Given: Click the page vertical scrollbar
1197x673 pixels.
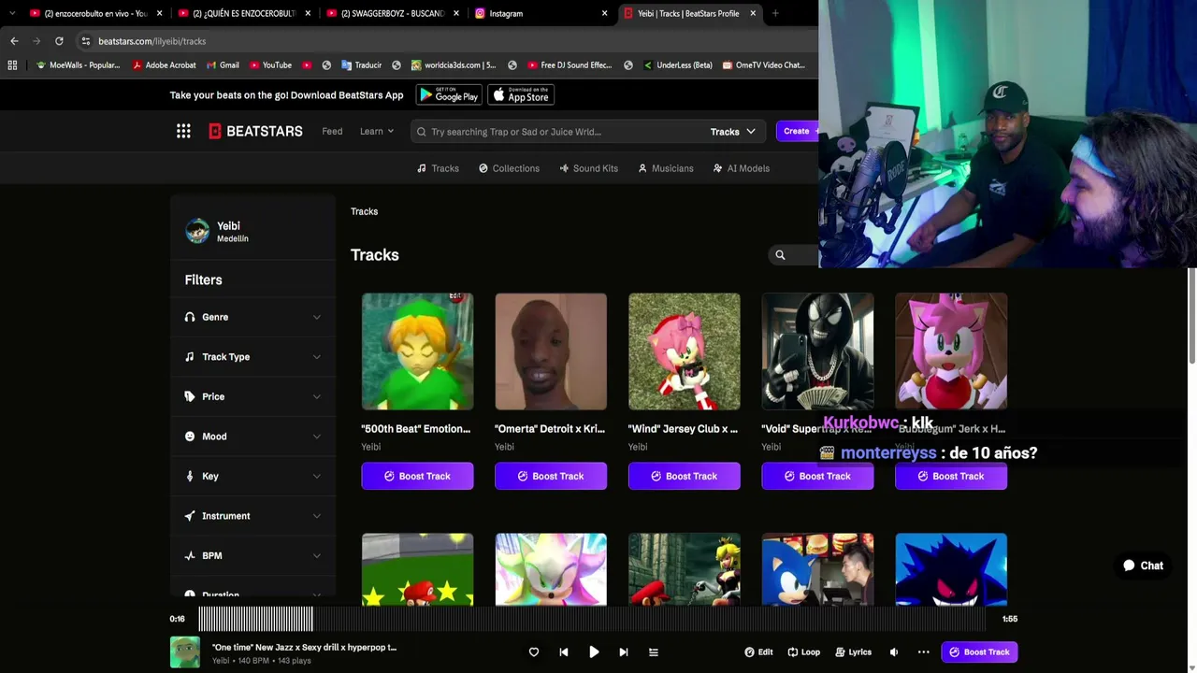Looking at the screenshot, I should click(1191, 316).
